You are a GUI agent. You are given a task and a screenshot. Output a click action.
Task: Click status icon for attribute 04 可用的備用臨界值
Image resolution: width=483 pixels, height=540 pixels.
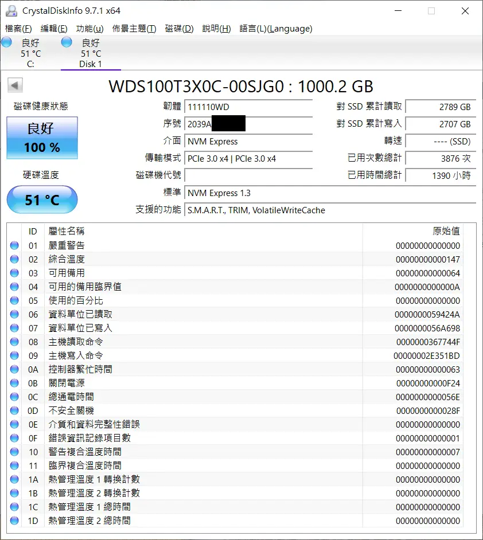tap(14, 287)
